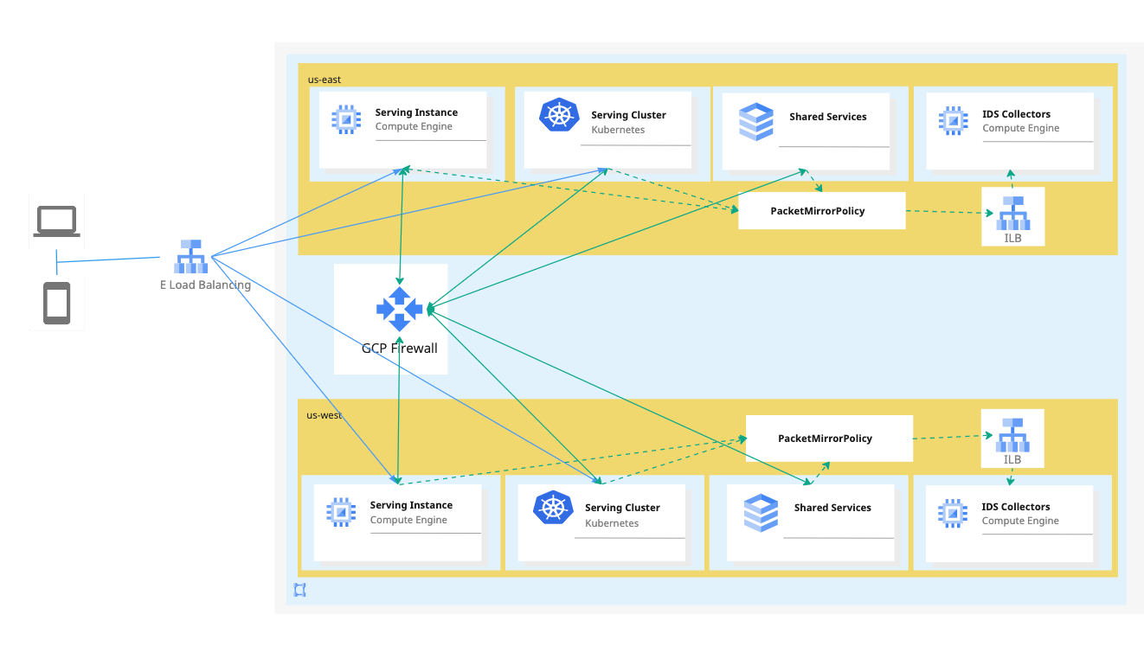The height and width of the screenshot is (653, 1144).
Task: Click the us-west Serving Instance chip icon
Action: click(x=341, y=512)
